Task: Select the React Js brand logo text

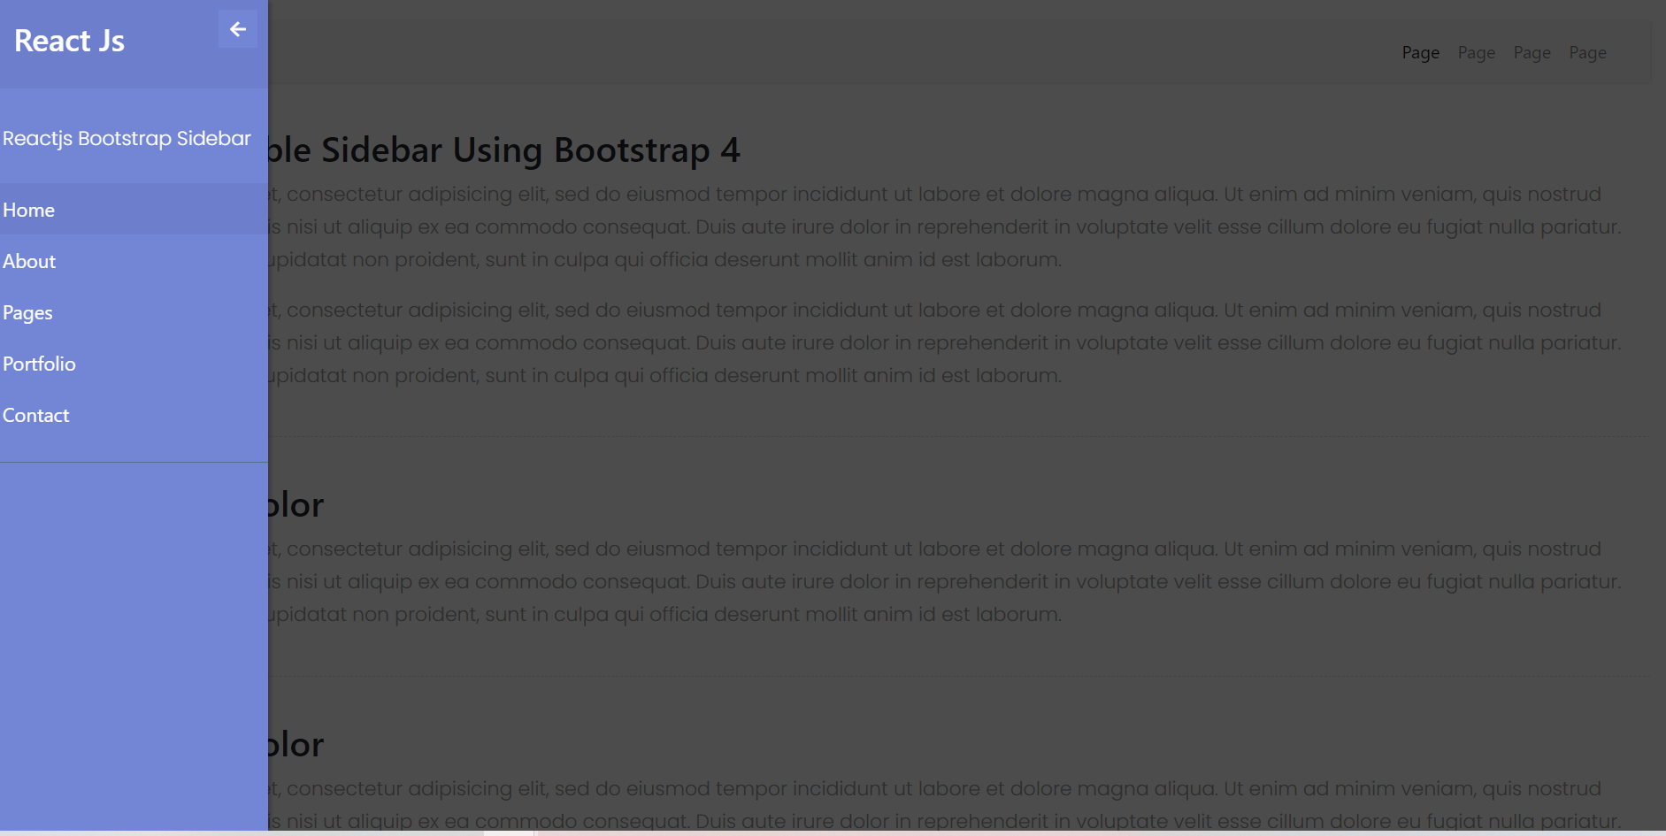Action: click(69, 40)
